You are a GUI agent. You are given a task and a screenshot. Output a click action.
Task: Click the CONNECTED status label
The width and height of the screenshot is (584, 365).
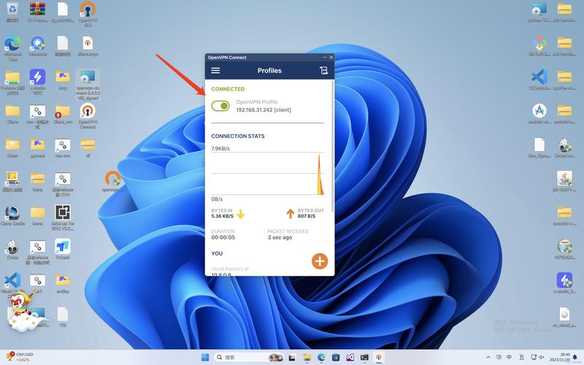click(x=228, y=89)
